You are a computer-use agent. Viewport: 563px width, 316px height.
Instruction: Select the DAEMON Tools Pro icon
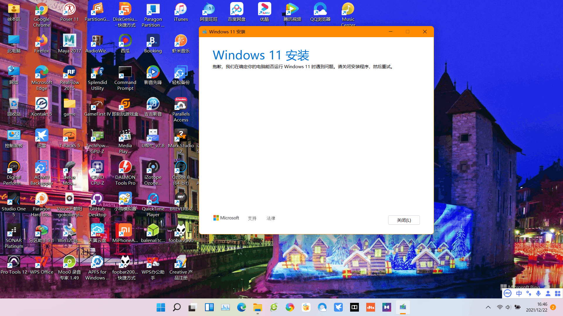[125, 173]
